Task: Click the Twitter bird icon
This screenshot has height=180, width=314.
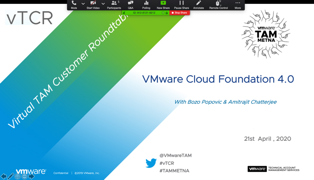Action: coord(151,163)
